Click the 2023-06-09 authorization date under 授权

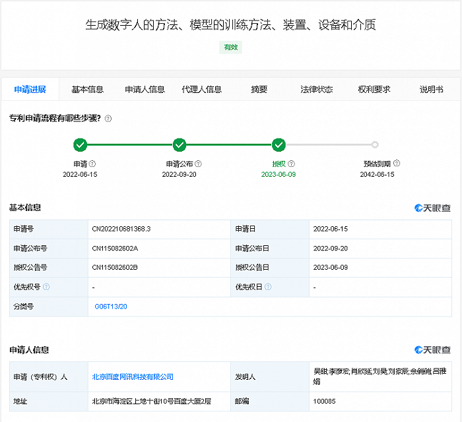pyautogui.click(x=279, y=175)
